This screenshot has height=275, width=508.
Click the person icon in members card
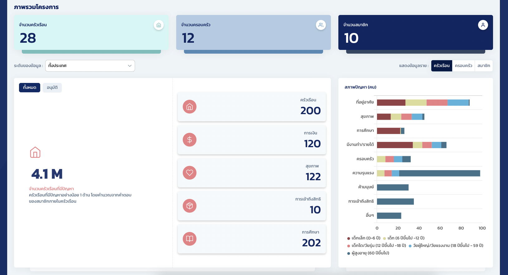[x=483, y=25]
